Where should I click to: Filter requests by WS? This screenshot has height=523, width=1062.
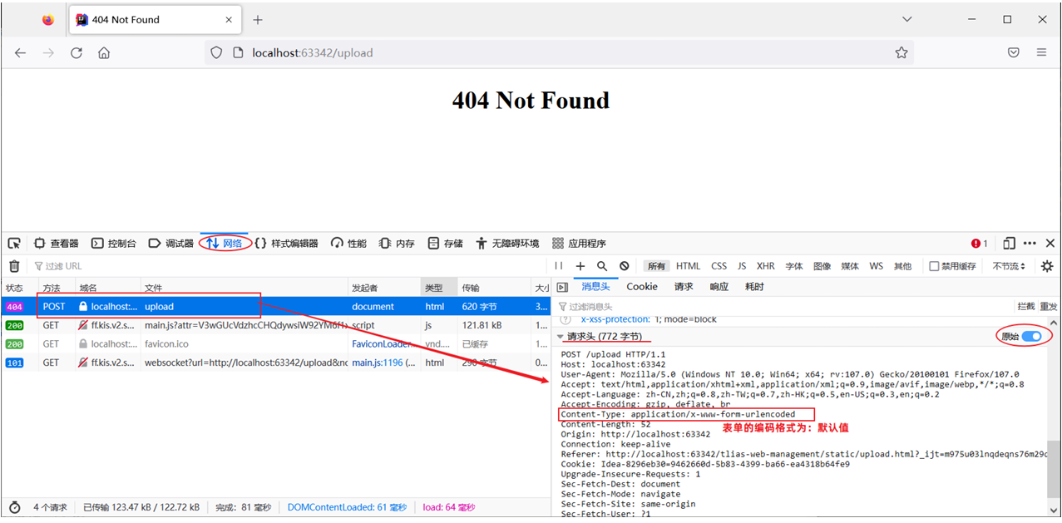click(876, 266)
